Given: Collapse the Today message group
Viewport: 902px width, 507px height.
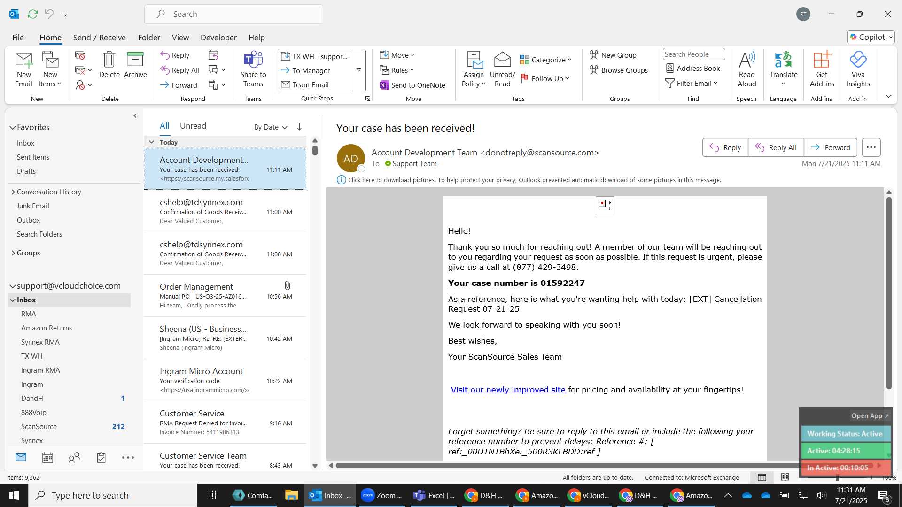Looking at the screenshot, I should [151, 142].
